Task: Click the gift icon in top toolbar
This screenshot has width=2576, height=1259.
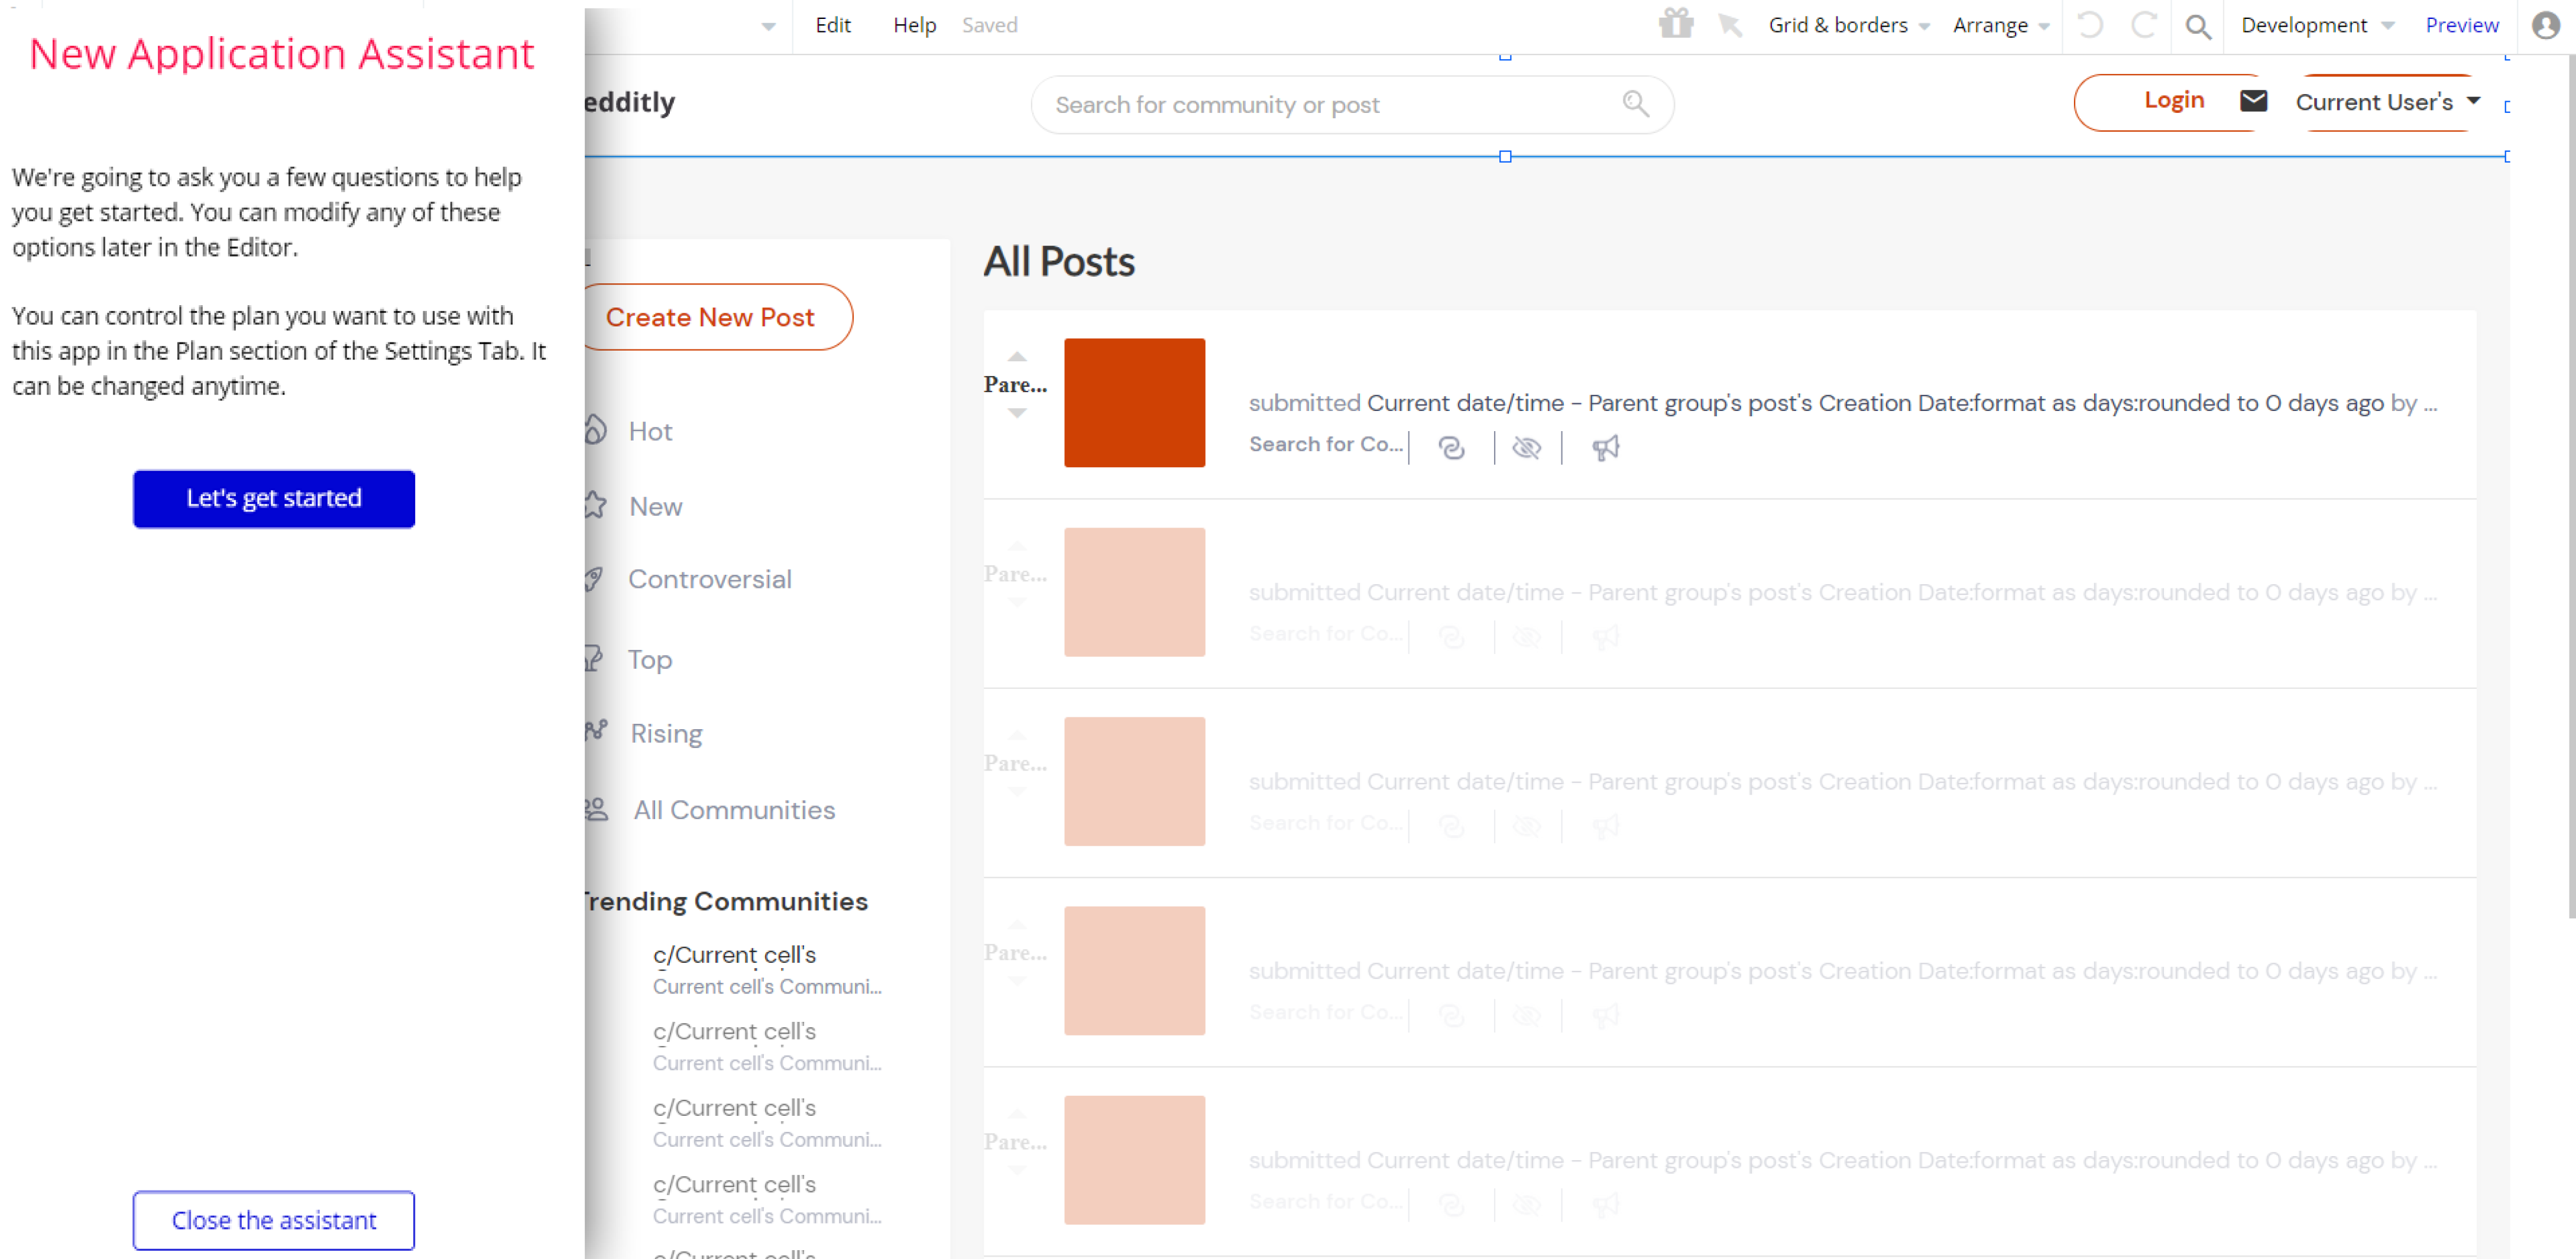Action: click(x=1676, y=24)
